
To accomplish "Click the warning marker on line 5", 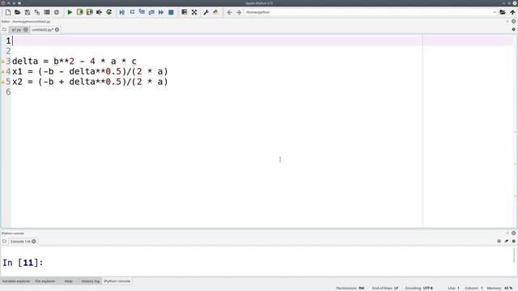I will 2,82.
